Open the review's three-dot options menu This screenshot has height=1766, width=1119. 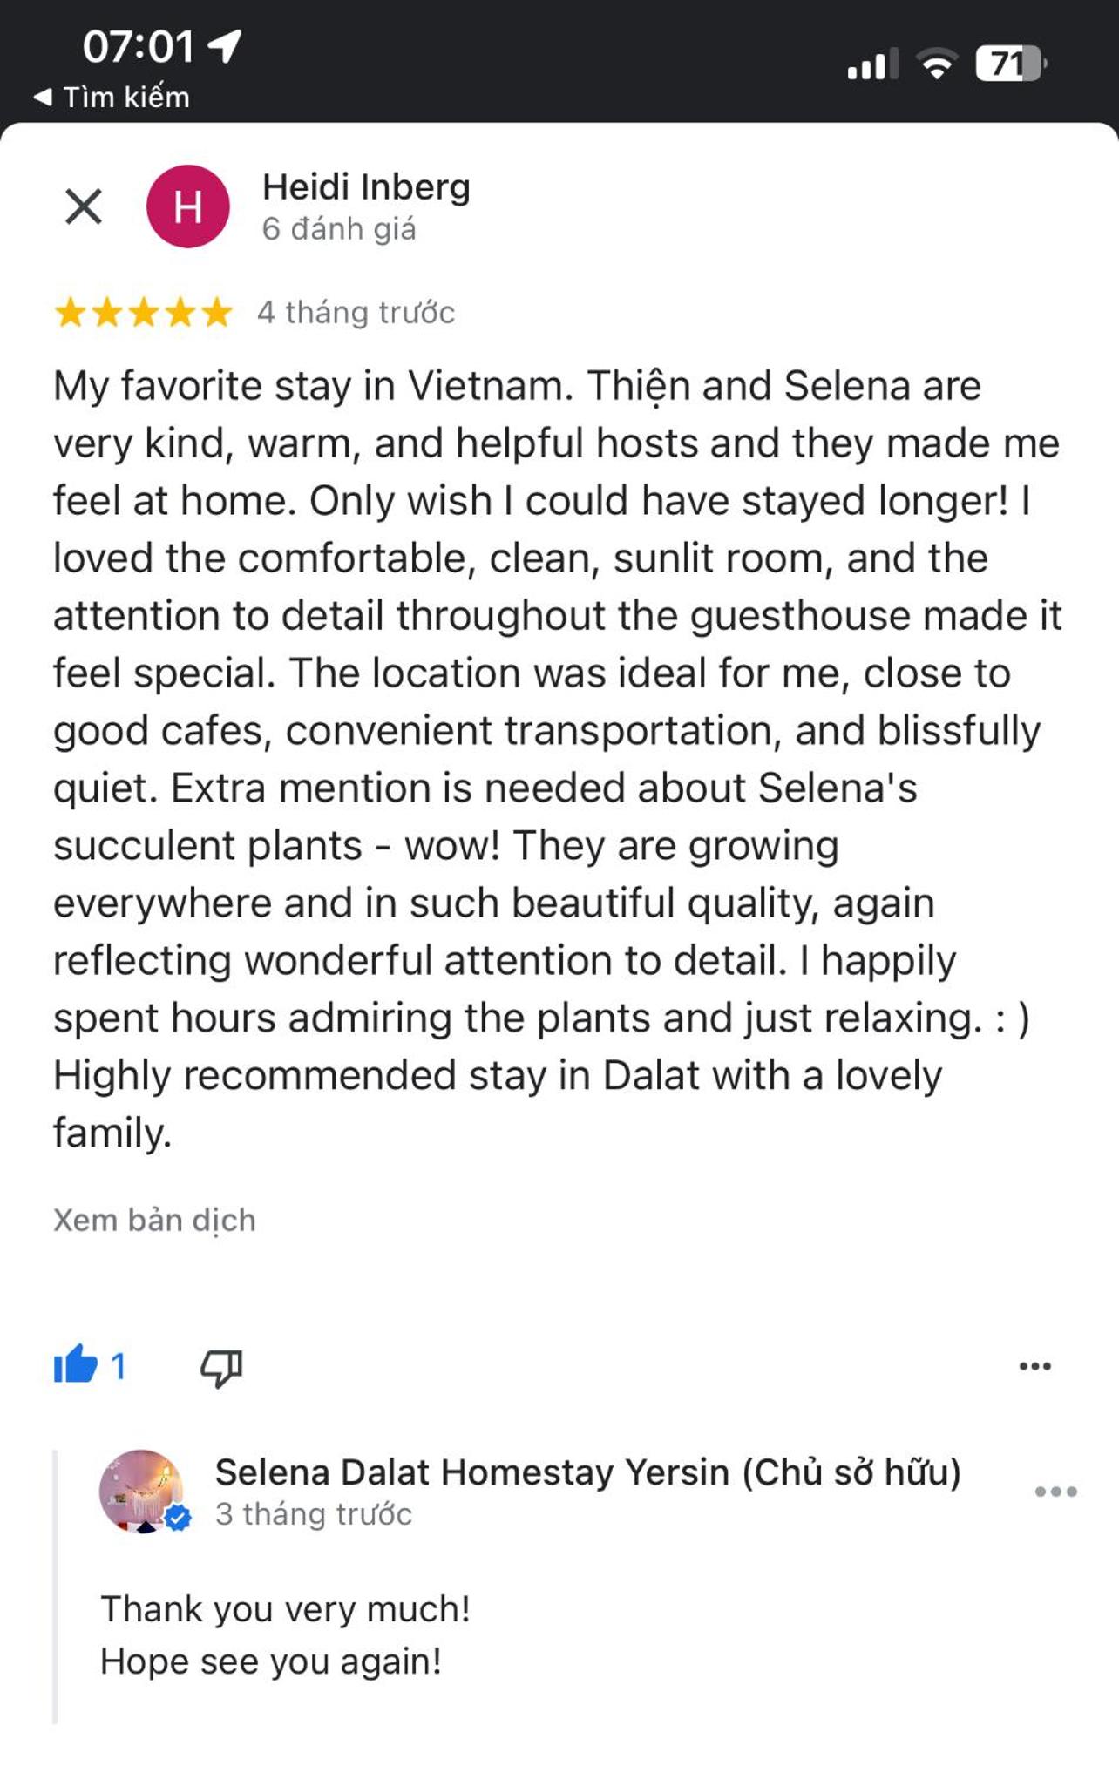pos(1035,1366)
